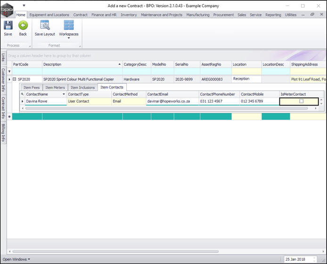Open the Maintenance and Projects tab
Image resolution: width=327 pixels, height=264 pixels.
click(162, 15)
